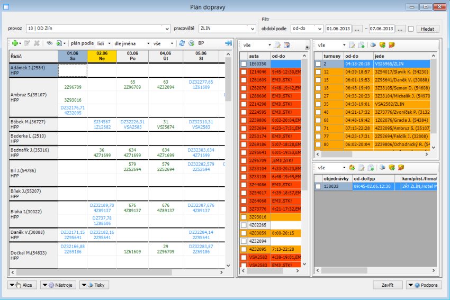Click the first folder icon in objednávky toolbar
Viewport: 450px width, 300px height.
(x=352, y=167)
